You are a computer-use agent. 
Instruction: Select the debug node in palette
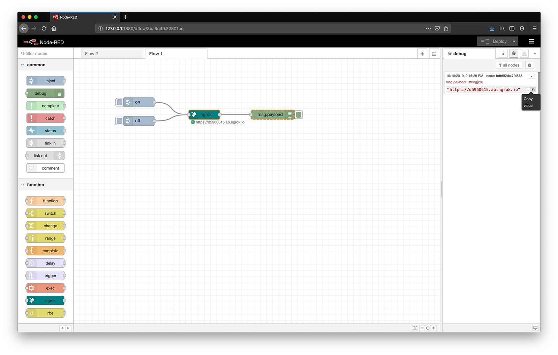(45, 93)
